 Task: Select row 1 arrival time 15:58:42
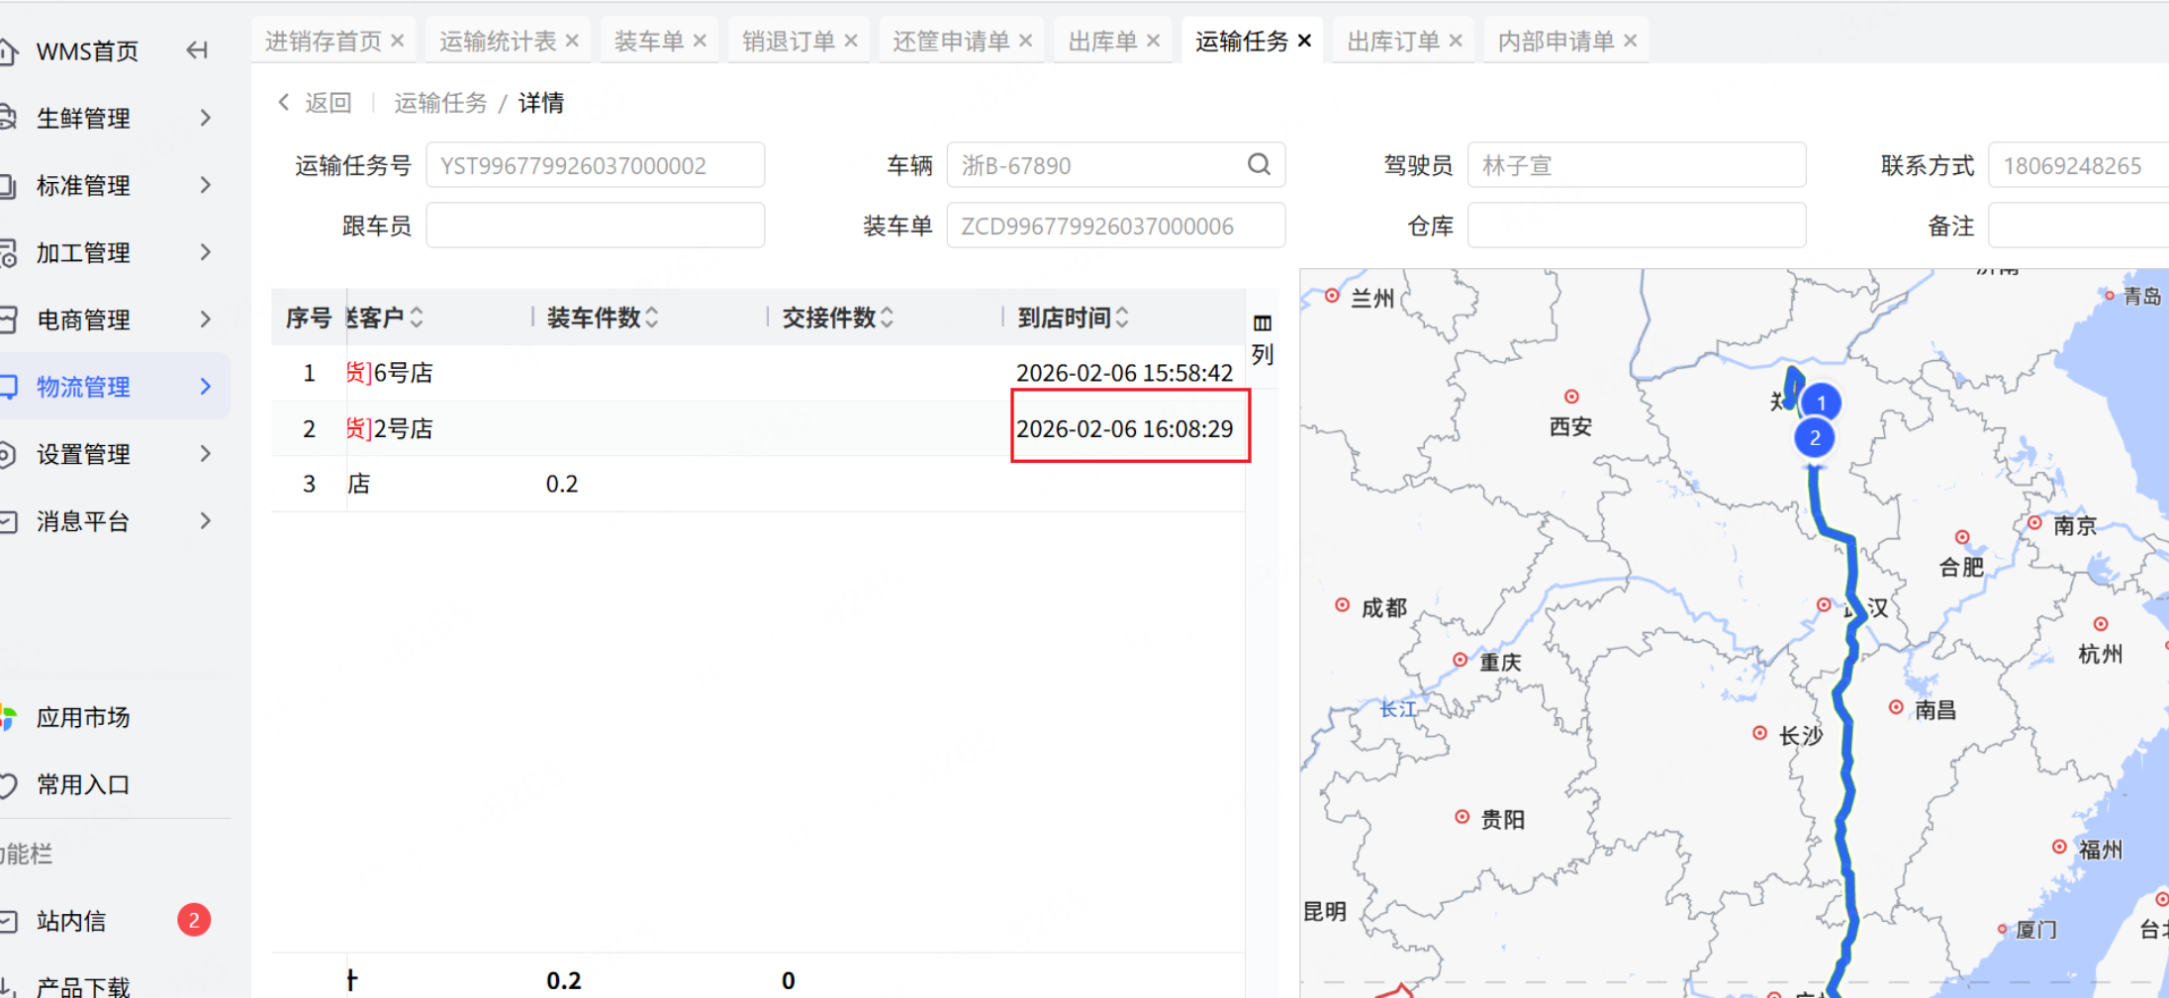[1124, 373]
